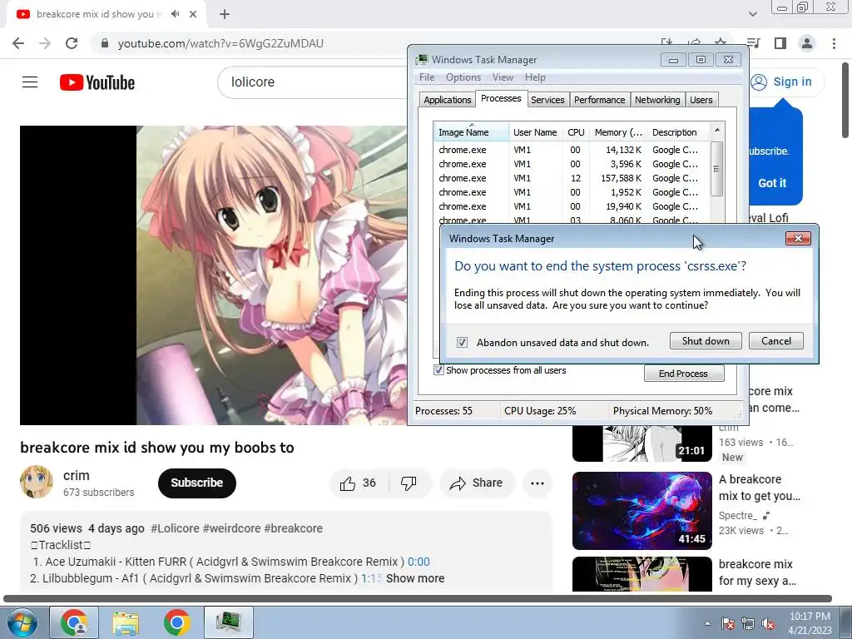Click the browser forward arrow
Screen dimensions: 852x639
(45, 43)
